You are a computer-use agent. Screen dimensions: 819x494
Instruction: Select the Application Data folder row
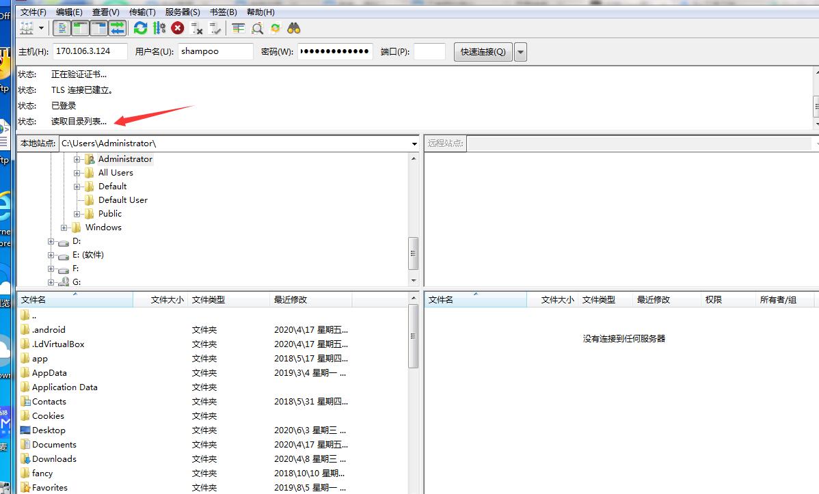(212, 387)
